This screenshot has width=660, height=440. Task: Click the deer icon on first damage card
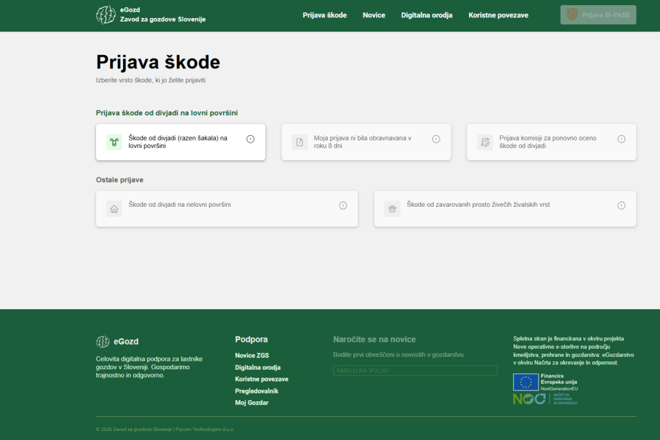click(114, 142)
